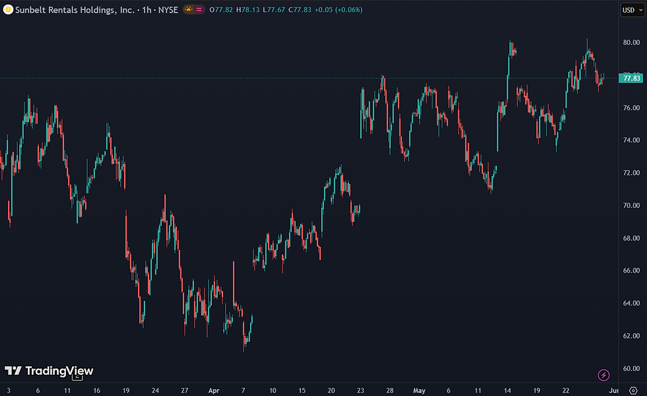
Task: Click the 64.00 price axis label
Action: (631, 303)
